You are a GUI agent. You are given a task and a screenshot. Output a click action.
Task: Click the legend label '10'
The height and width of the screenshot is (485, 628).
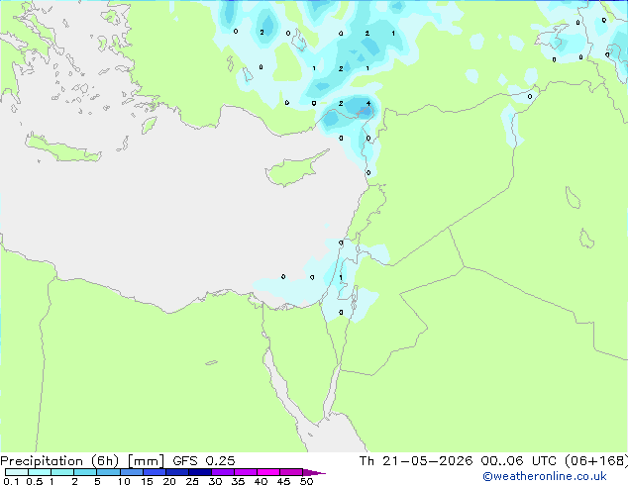(124, 481)
